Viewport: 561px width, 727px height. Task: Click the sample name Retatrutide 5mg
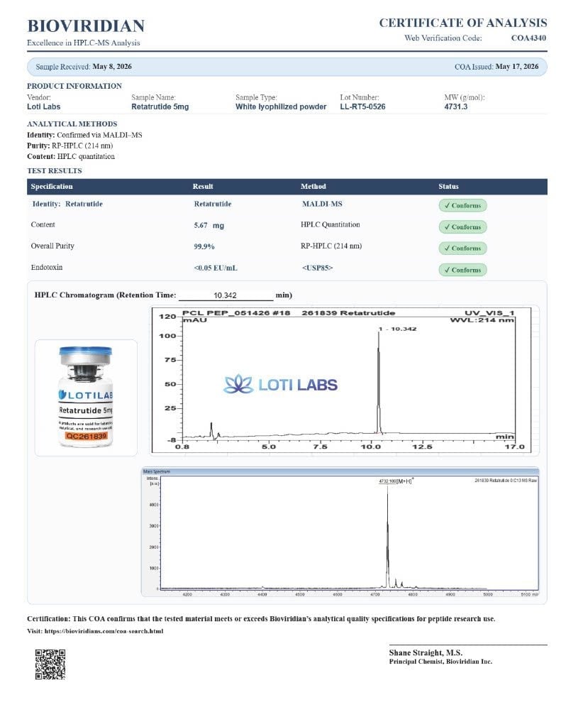160,106
